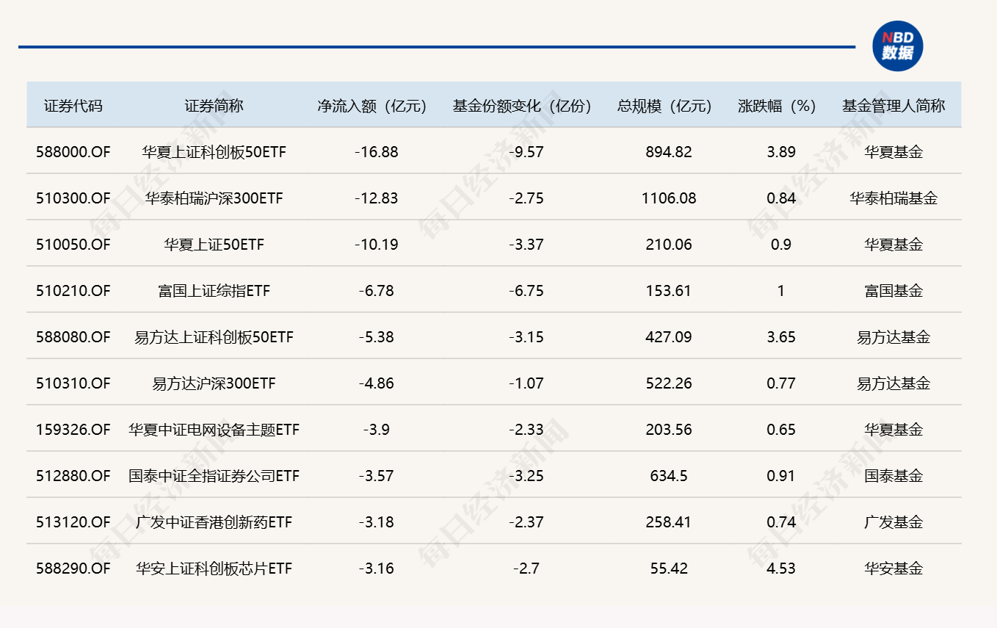The width and height of the screenshot is (997, 628).
Task: Select net inflow value -4.86
Action: tap(377, 383)
